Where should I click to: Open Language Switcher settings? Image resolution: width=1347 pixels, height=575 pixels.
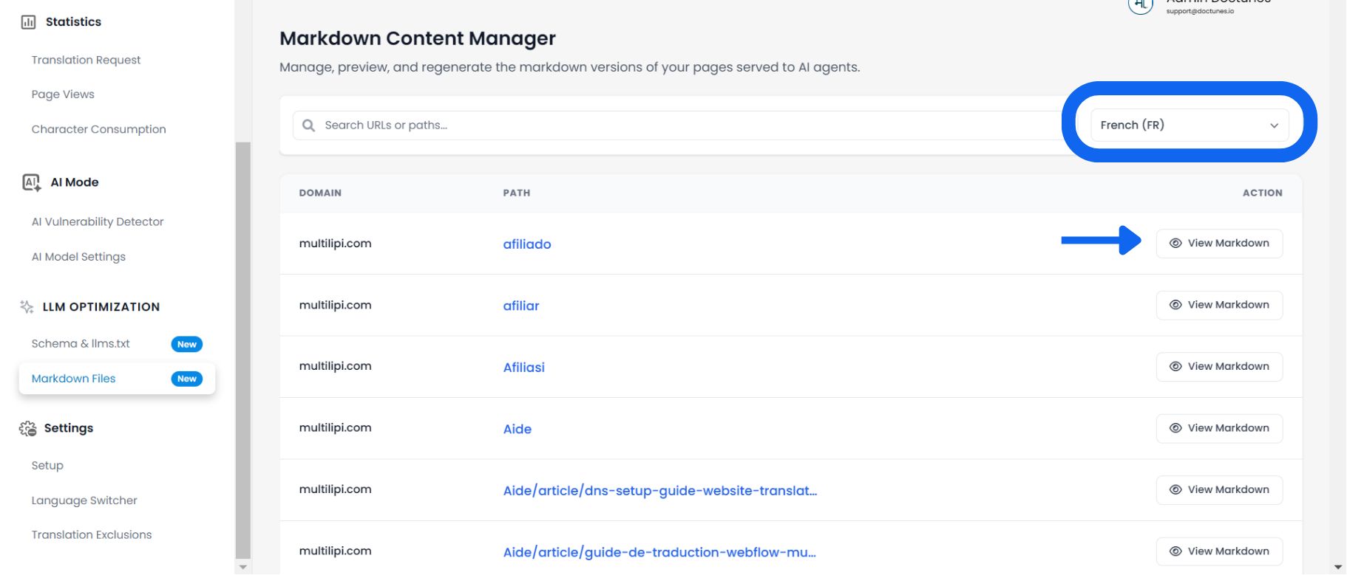pos(84,500)
